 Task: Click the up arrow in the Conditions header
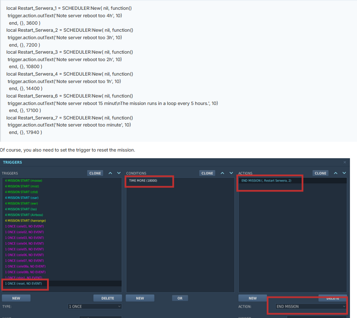pos(222,173)
